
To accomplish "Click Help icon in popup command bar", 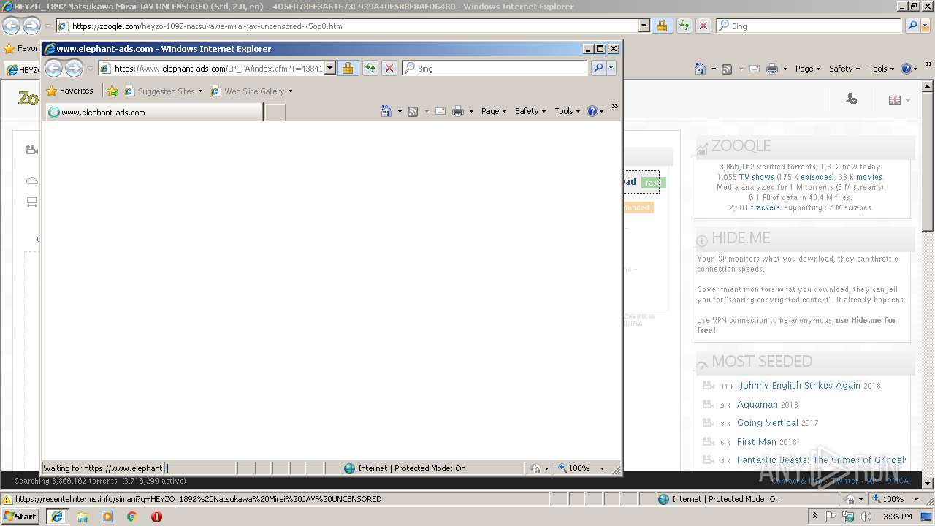I will click(x=592, y=111).
